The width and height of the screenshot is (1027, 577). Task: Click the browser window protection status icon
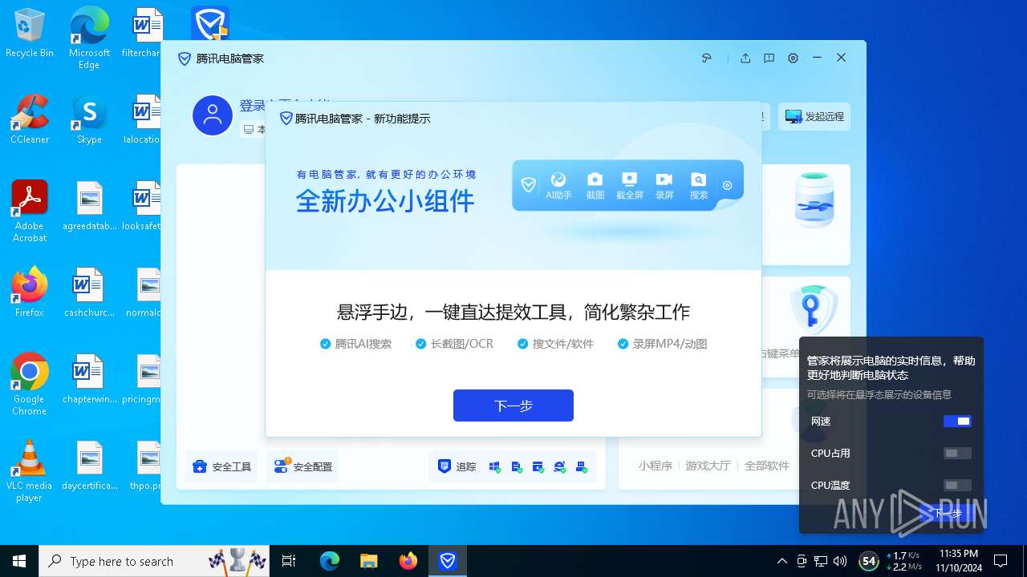[538, 466]
